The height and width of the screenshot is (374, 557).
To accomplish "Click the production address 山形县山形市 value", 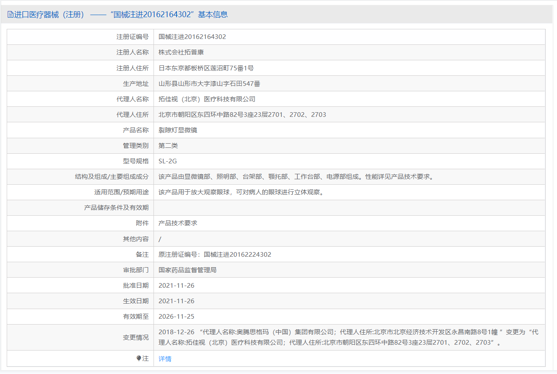I will pos(209,84).
